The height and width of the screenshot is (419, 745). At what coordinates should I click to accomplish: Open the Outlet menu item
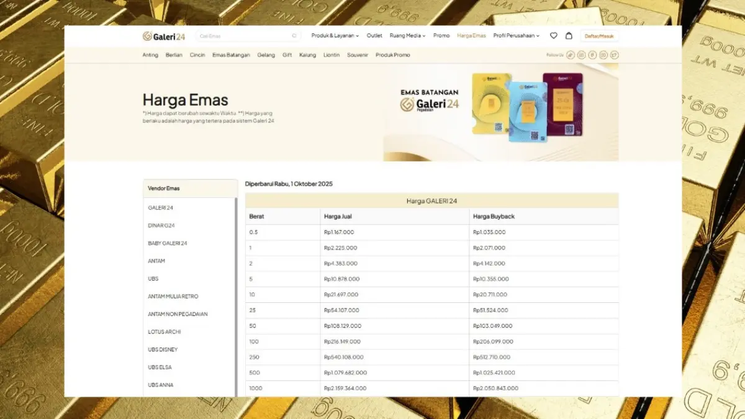point(374,36)
